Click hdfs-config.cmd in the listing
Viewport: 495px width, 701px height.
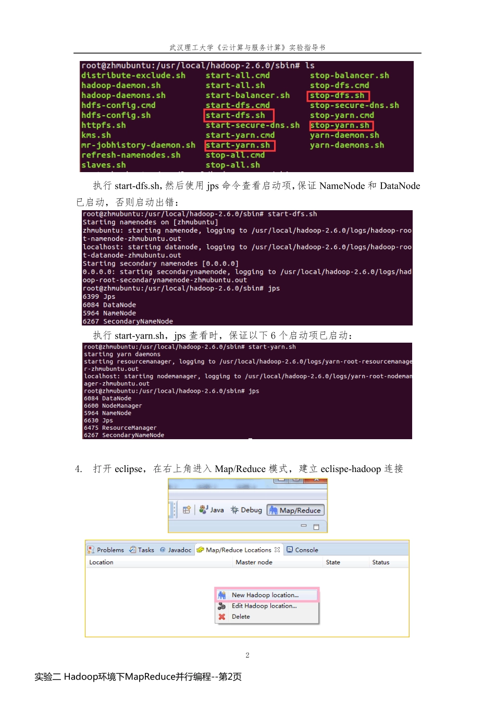[118, 105]
